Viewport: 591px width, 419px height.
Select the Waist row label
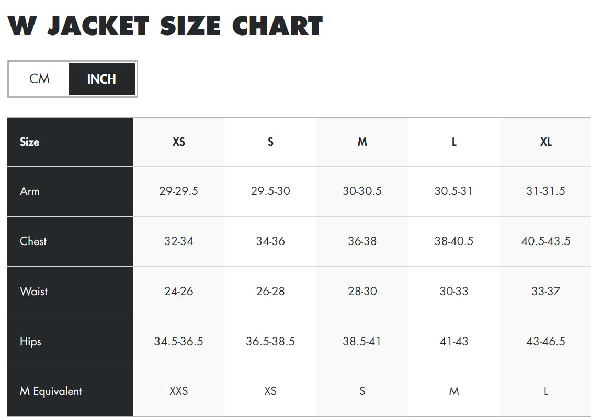(33, 292)
